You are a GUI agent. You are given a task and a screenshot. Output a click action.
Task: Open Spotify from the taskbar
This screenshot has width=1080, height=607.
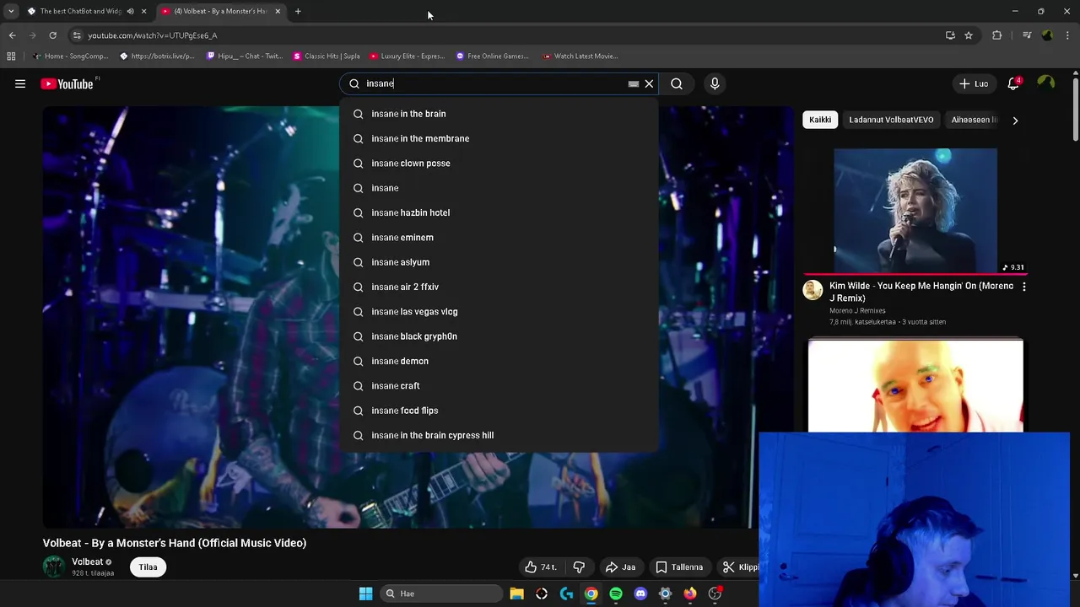click(616, 594)
